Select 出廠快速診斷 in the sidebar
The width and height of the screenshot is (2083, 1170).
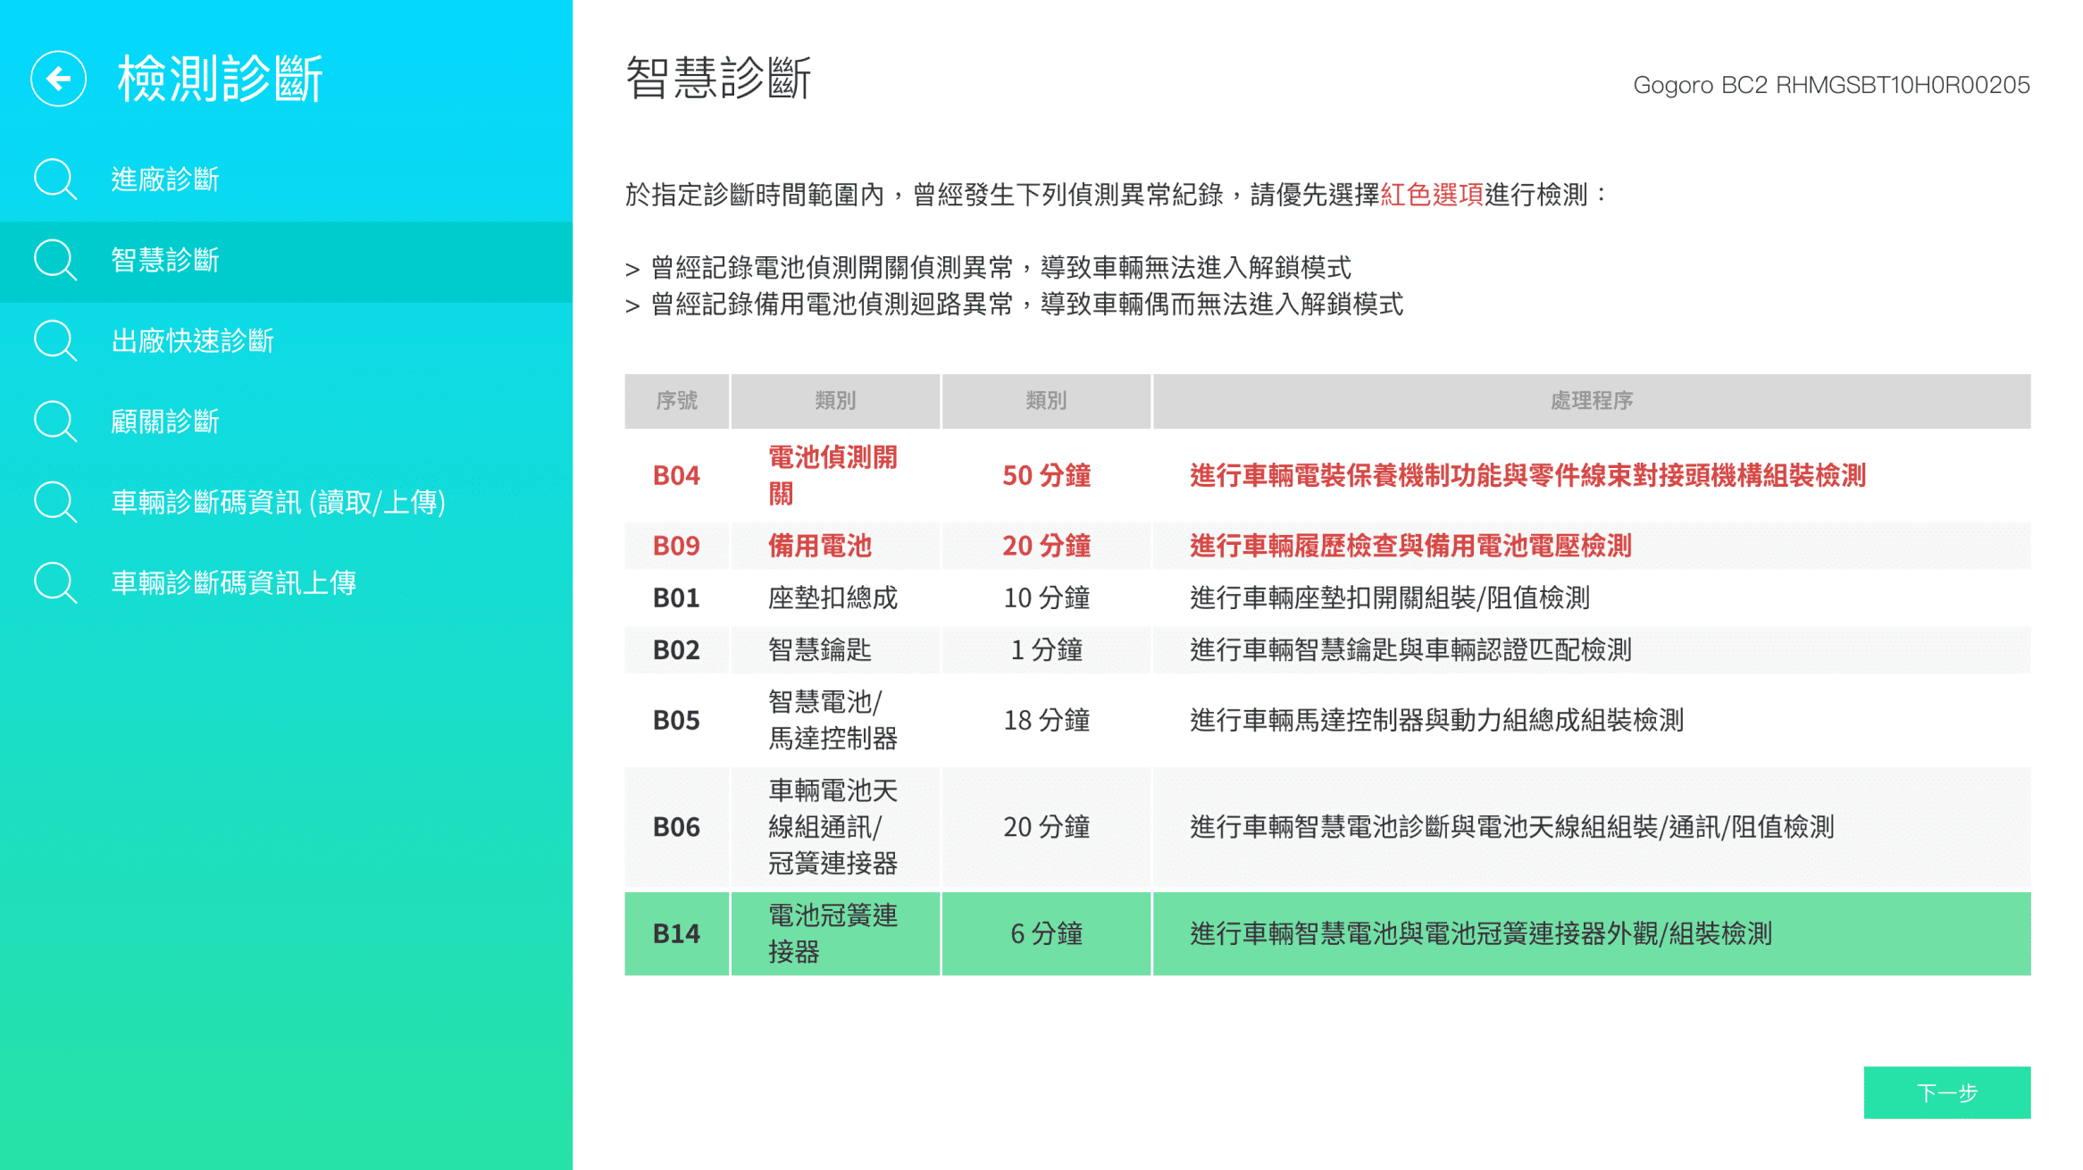(192, 341)
